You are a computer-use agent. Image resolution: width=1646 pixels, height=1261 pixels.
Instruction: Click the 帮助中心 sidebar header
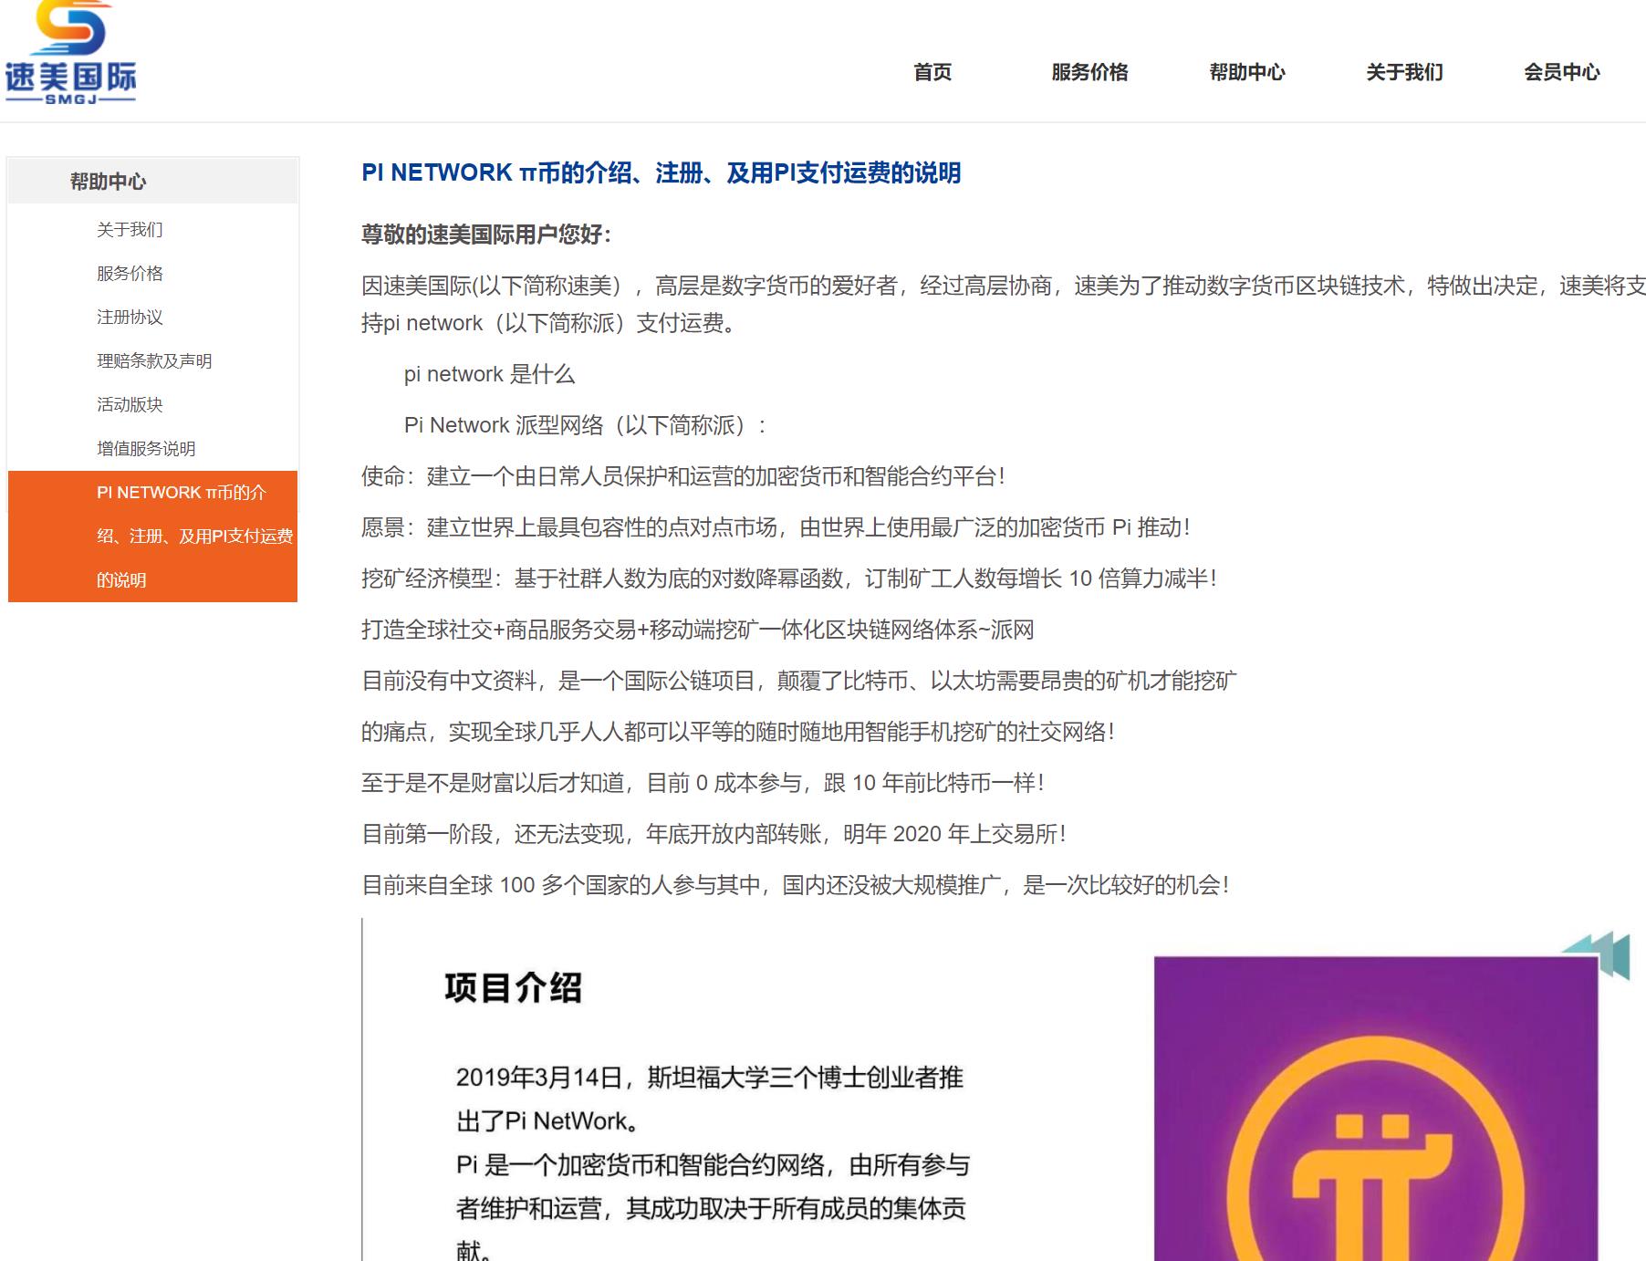coord(153,181)
